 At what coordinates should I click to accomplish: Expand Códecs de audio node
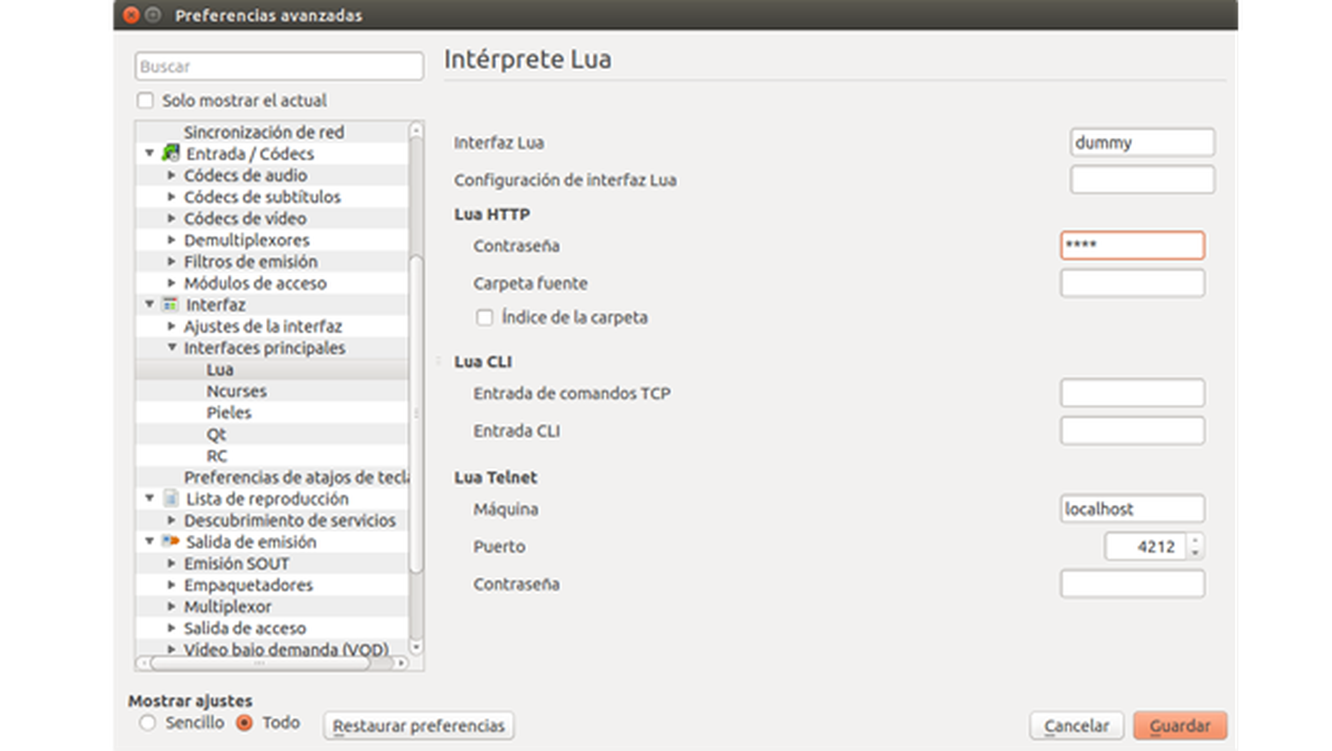pos(171,175)
